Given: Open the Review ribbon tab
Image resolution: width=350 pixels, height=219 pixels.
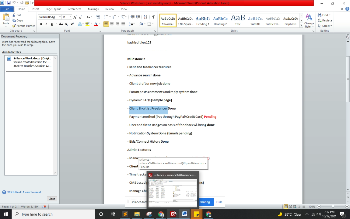Looking at the screenshot, I should [110, 9].
